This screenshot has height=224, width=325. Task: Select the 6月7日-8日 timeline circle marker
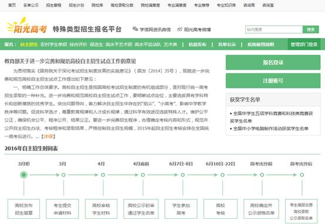[x=182, y=175]
